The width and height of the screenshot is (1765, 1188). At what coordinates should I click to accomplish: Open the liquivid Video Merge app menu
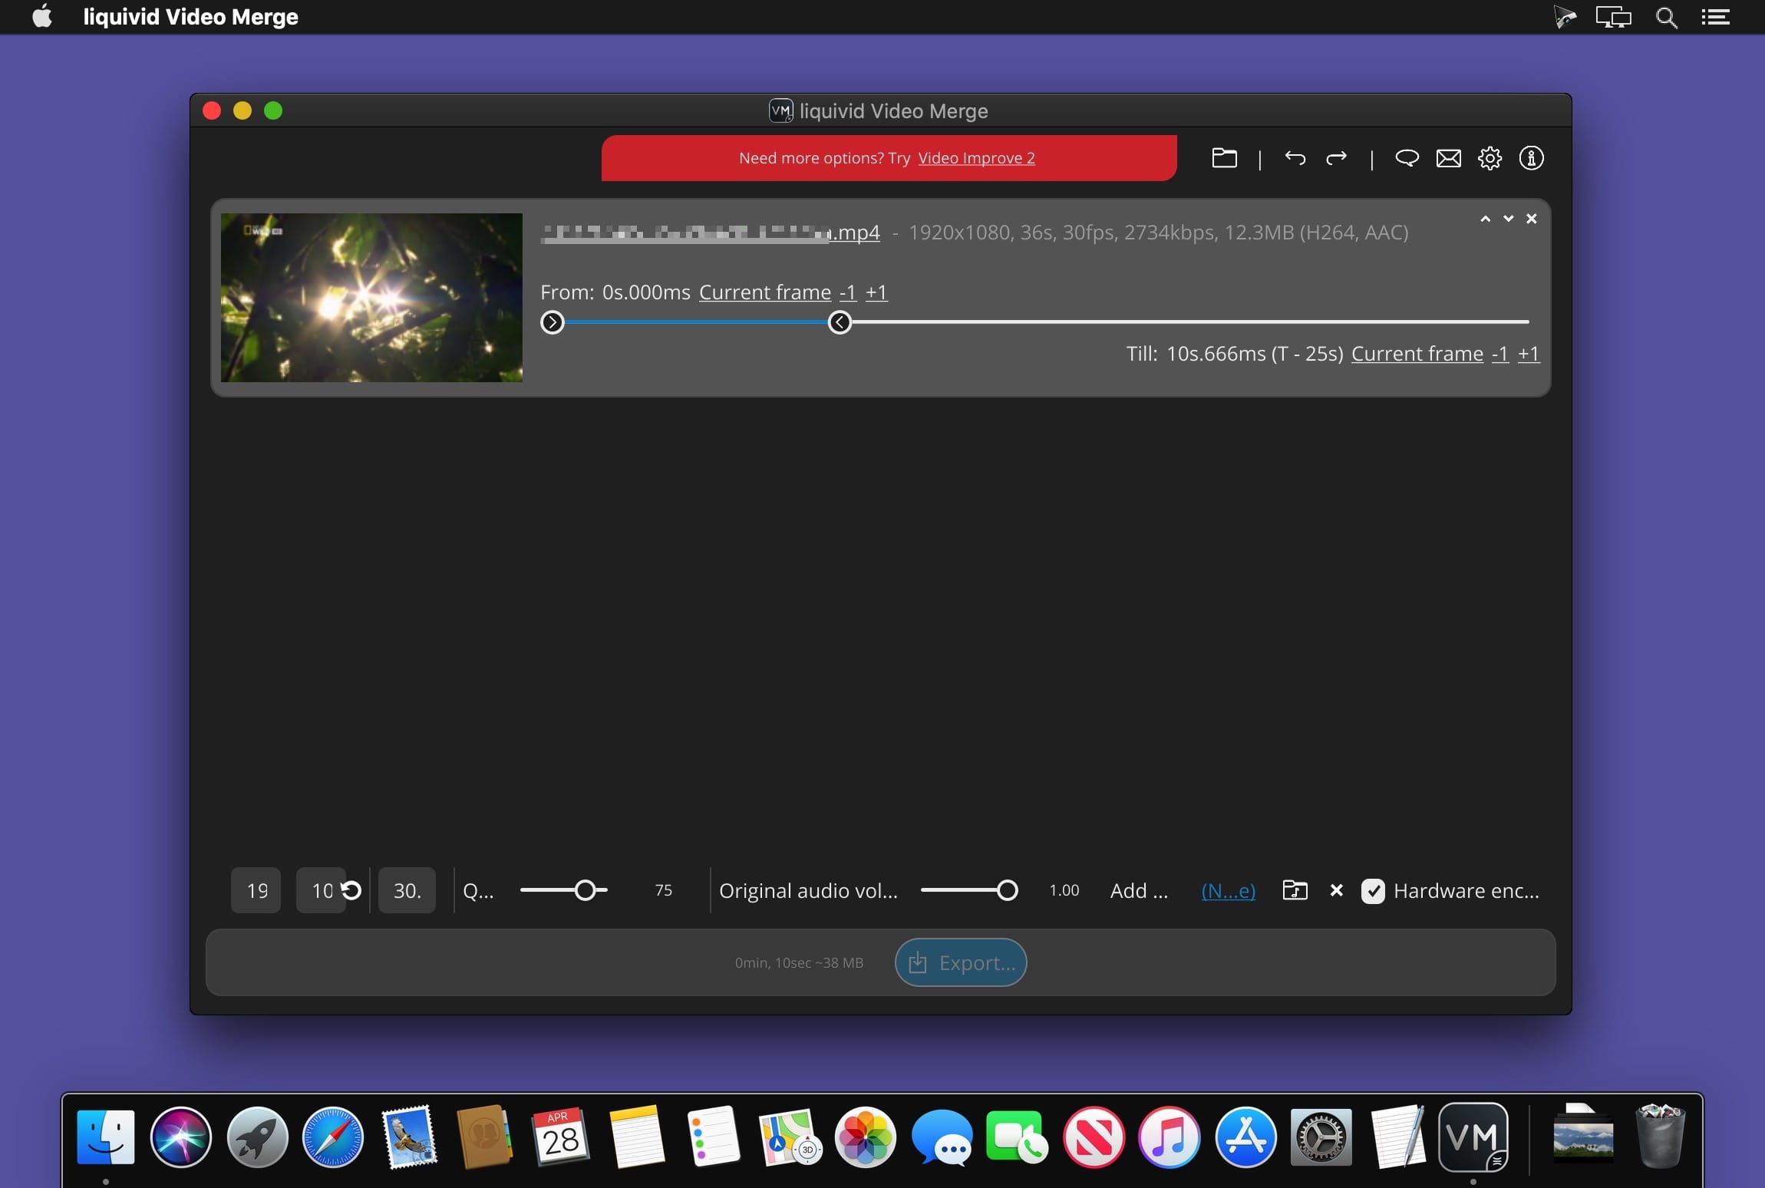190,17
